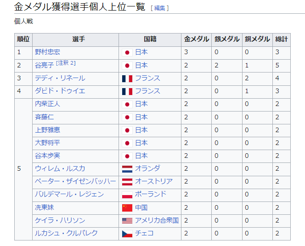Click the France flag beside テディ・リネール

click(x=127, y=78)
